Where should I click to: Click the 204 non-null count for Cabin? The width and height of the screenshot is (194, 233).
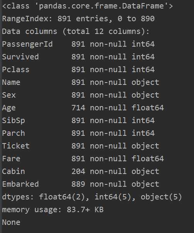click(99, 171)
